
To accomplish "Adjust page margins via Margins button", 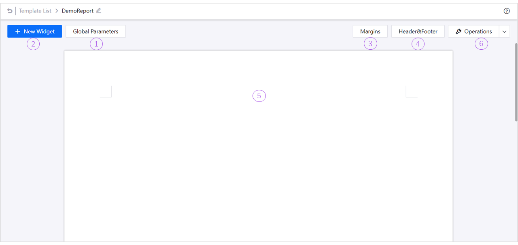I will (370, 31).
